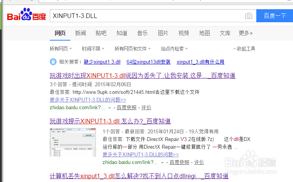Open related search 缺少xinput1 3.dll
The height and width of the screenshot is (182, 293).
pos(102,62)
